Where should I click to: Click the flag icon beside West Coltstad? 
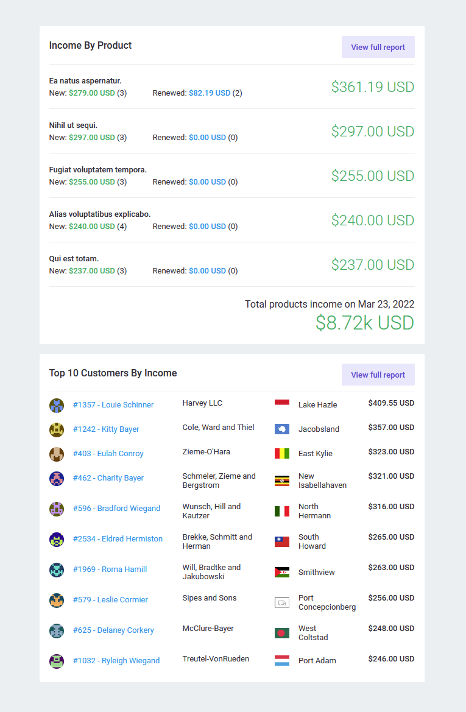click(x=282, y=633)
